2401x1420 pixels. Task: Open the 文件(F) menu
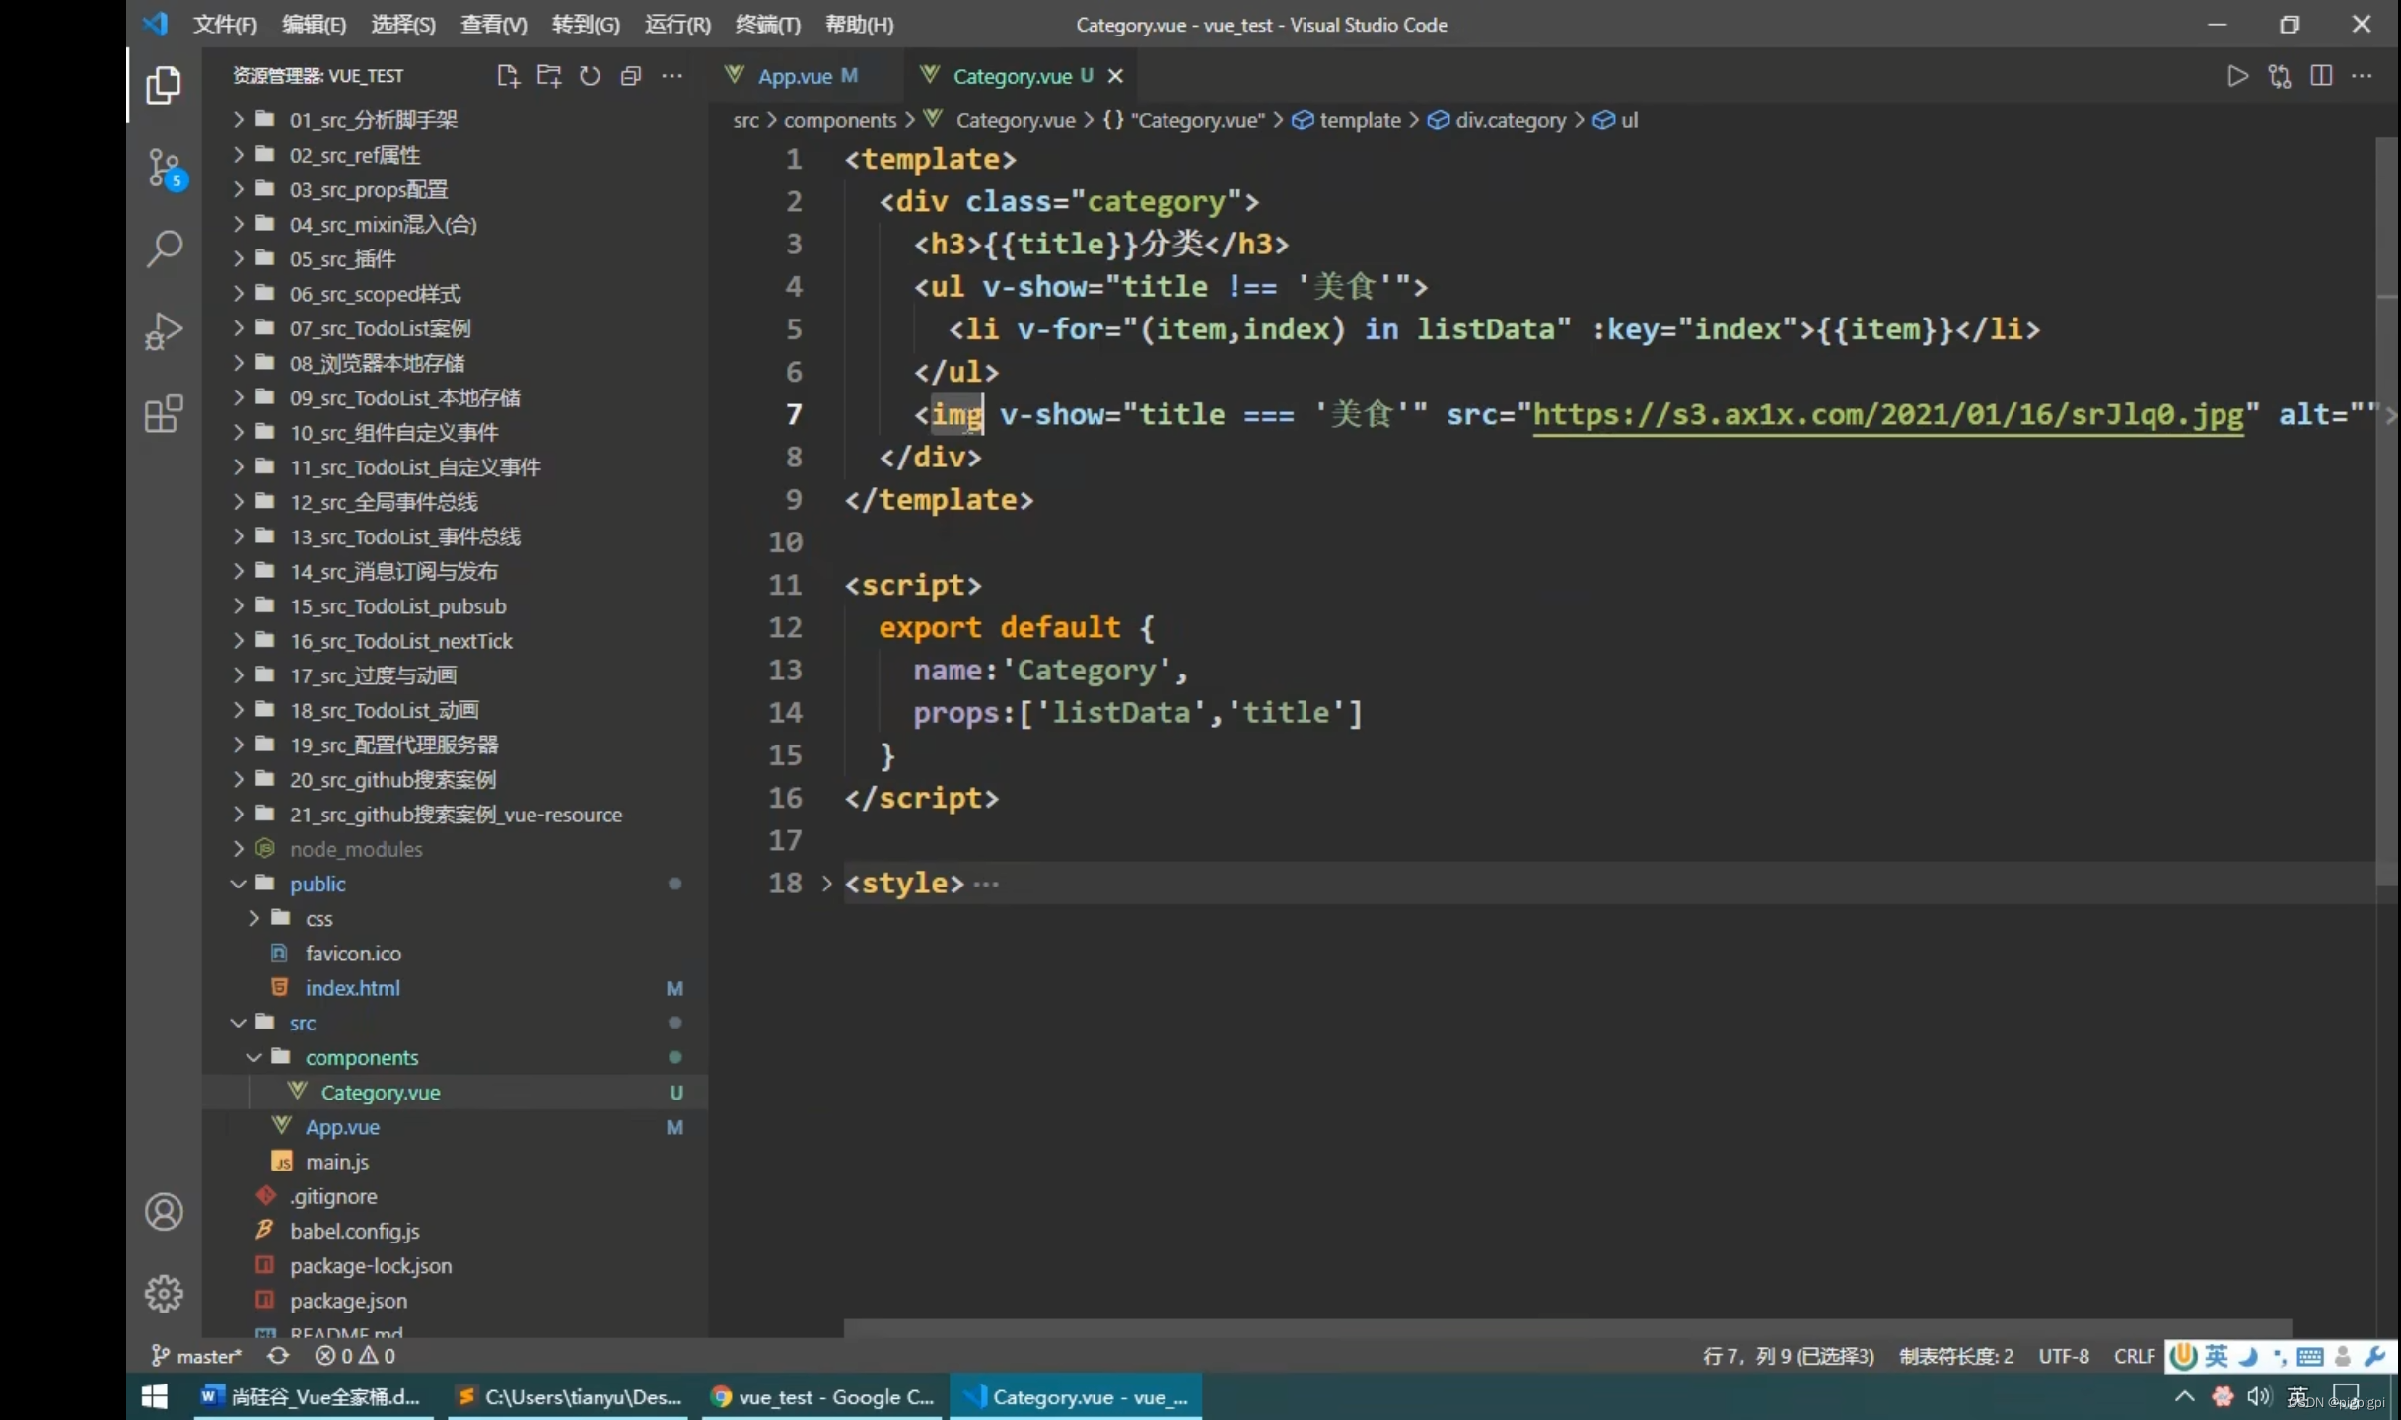click(x=225, y=24)
